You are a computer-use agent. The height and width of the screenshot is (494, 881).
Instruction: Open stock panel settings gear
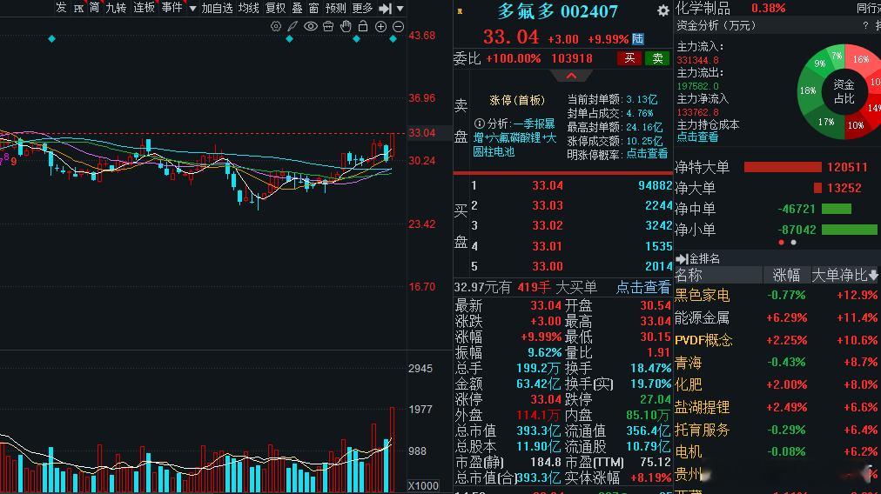(663, 10)
